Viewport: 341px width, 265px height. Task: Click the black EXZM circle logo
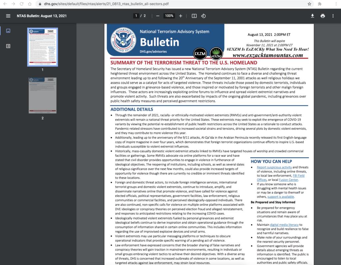(200, 54)
